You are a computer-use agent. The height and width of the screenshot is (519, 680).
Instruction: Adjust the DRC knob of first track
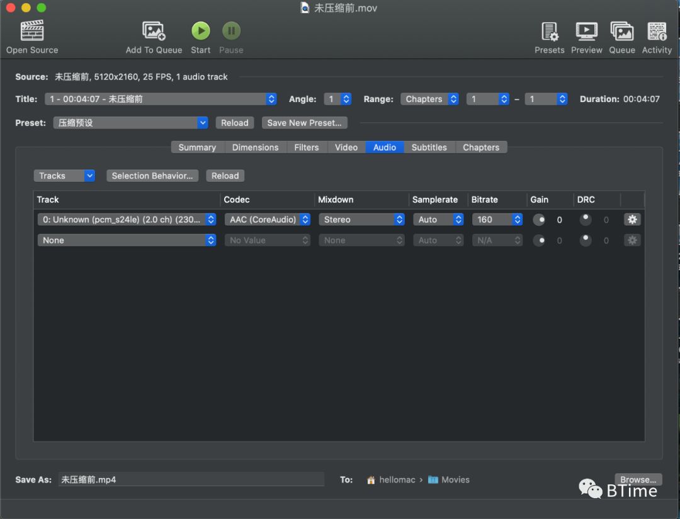coord(586,219)
